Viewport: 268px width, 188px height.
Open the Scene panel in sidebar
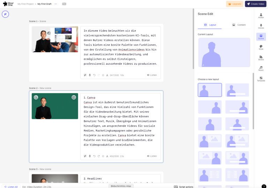tap(261, 37)
